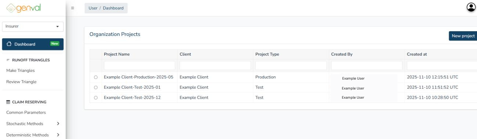Click the Claim Reserving table icon
The height and width of the screenshot is (139, 477).
(8, 102)
